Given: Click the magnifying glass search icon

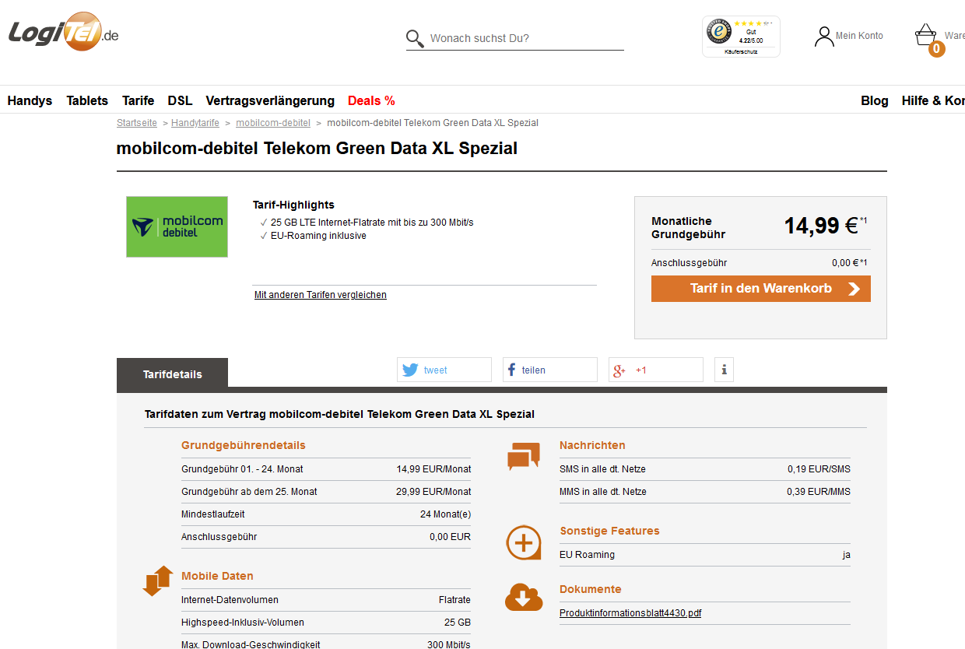Looking at the screenshot, I should pyautogui.click(x=415, y=39).
